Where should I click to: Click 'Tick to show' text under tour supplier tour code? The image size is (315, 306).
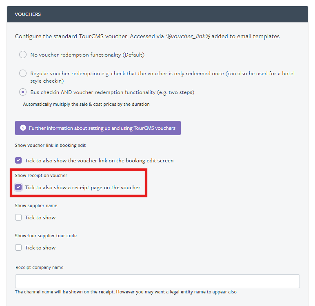pos(40,248)
